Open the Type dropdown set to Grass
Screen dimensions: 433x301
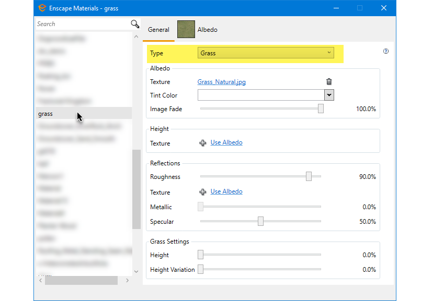(x=266, y=53)
